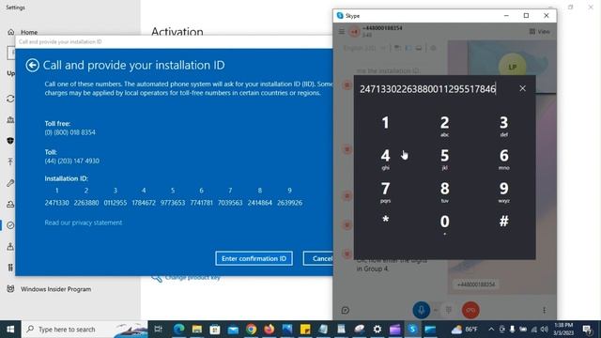Click the taskbar search box
The width and height of the screenshot is (601, 338).
click(85, 330)
